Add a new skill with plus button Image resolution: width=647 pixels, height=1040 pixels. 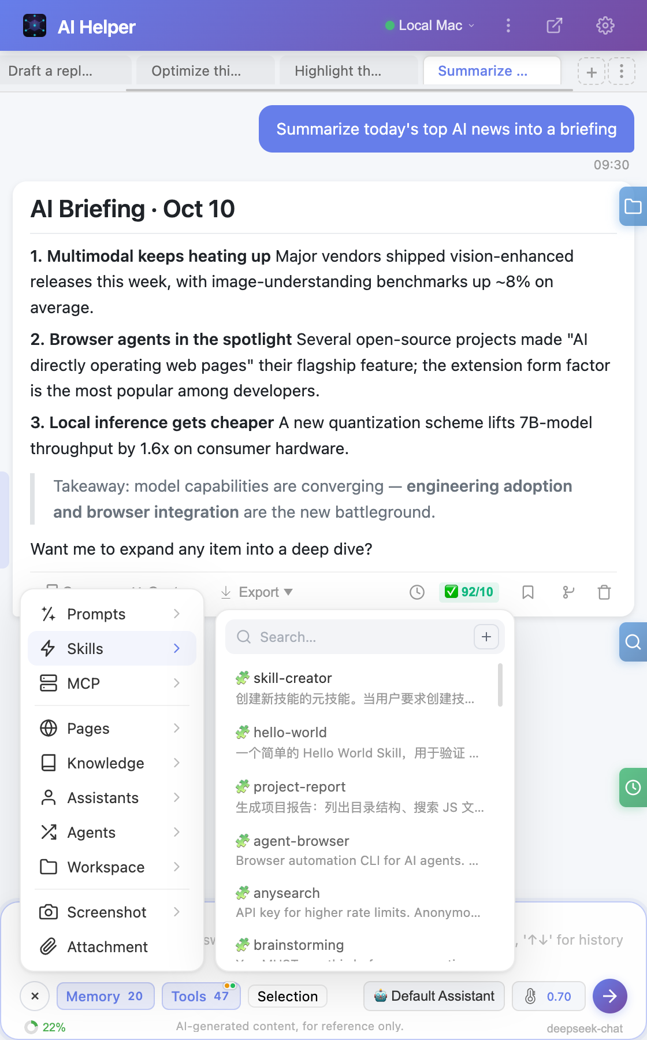[486, 637]
